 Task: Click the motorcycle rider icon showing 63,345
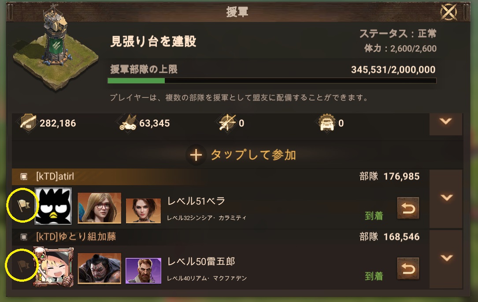click(x=128, y=123)
